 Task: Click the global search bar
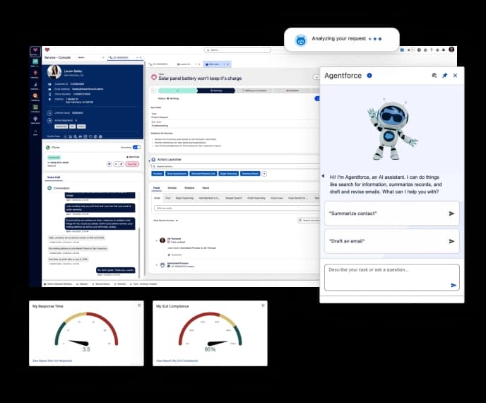pyautogui.click(x=237, y=50)
